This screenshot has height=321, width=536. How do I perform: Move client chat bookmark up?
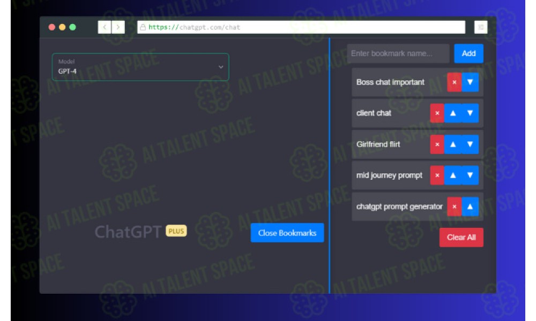click(x=453, y=113)
